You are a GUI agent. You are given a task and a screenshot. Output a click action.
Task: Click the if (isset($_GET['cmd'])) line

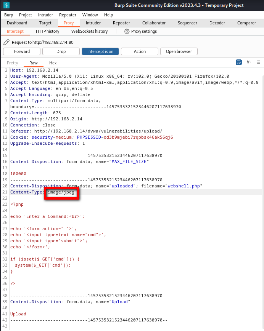pos(45,259)
